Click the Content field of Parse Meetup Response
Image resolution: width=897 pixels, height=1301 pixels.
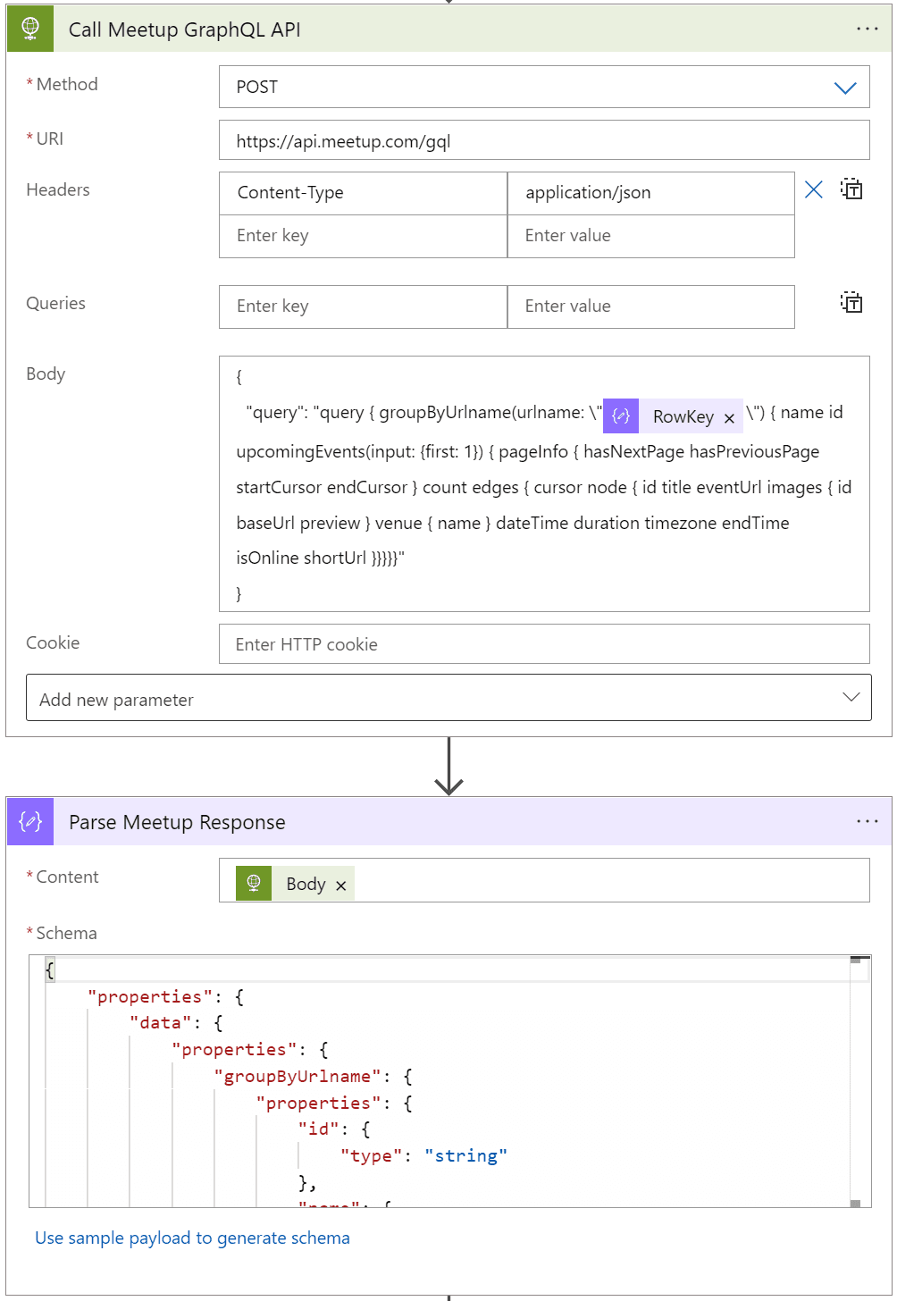click(x=544, y=880)
